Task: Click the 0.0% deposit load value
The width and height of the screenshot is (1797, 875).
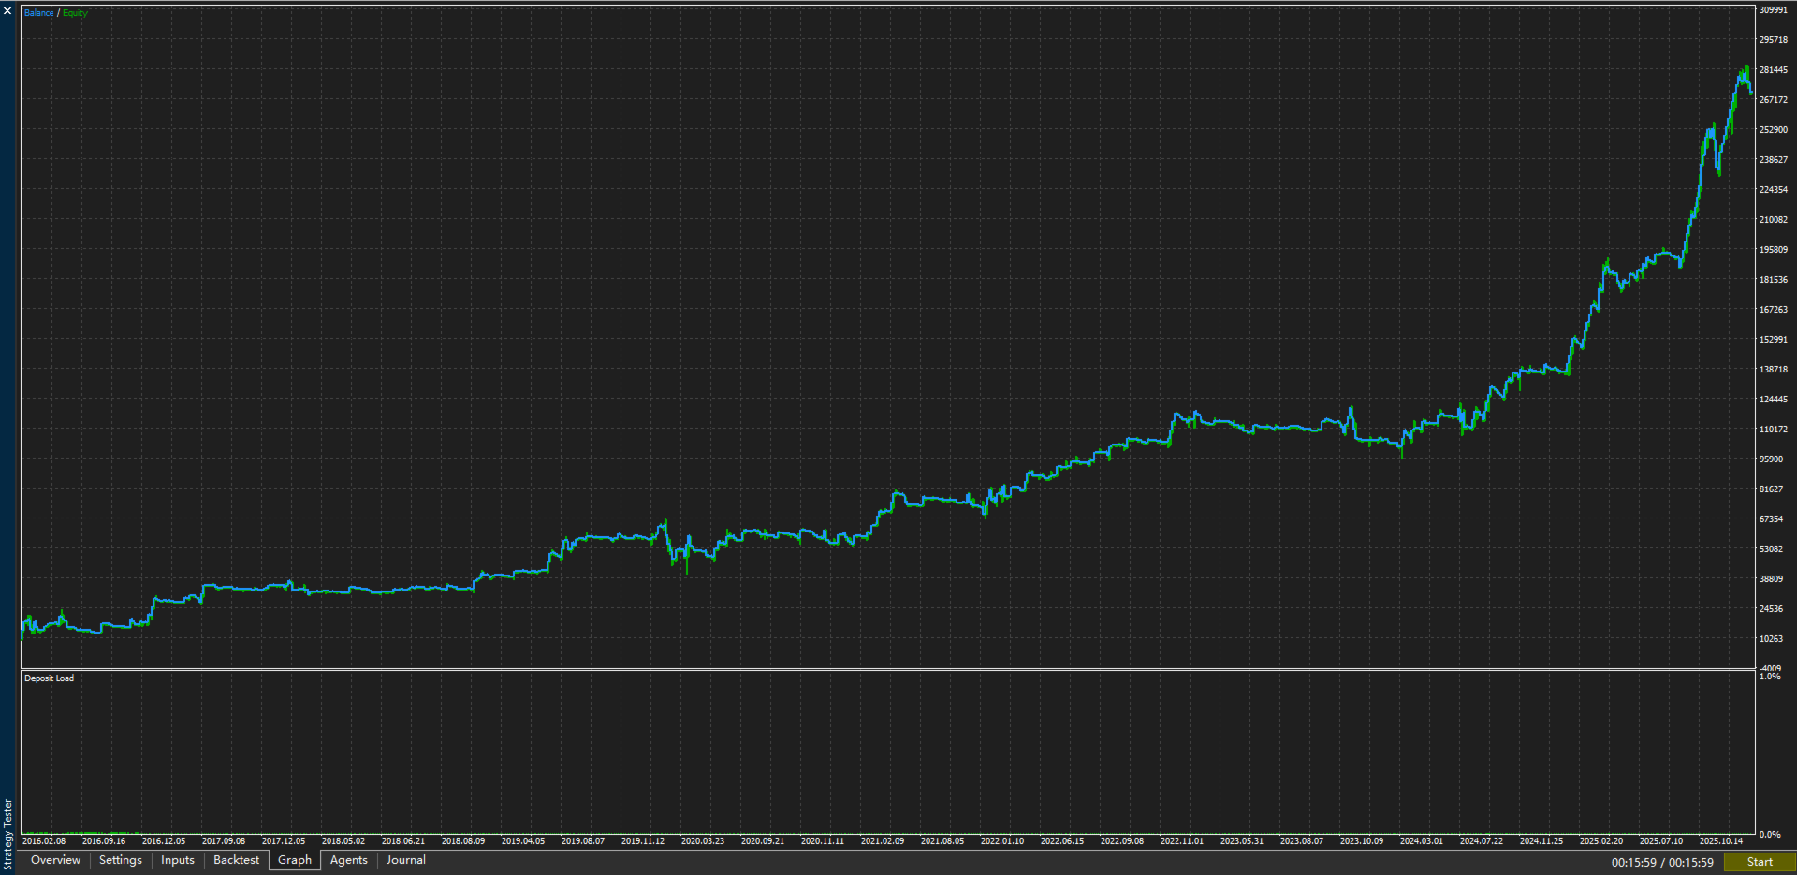Action: tap(1770, 835)
